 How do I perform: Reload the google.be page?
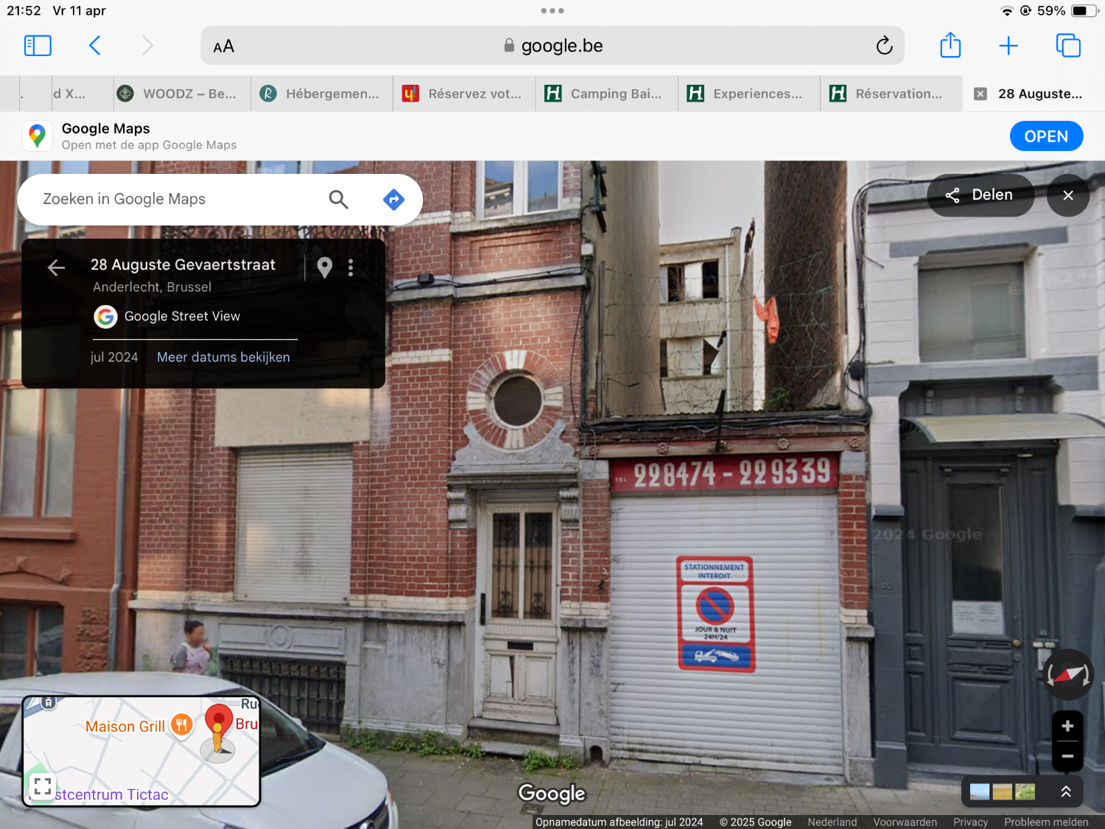(x=884, y=46)
